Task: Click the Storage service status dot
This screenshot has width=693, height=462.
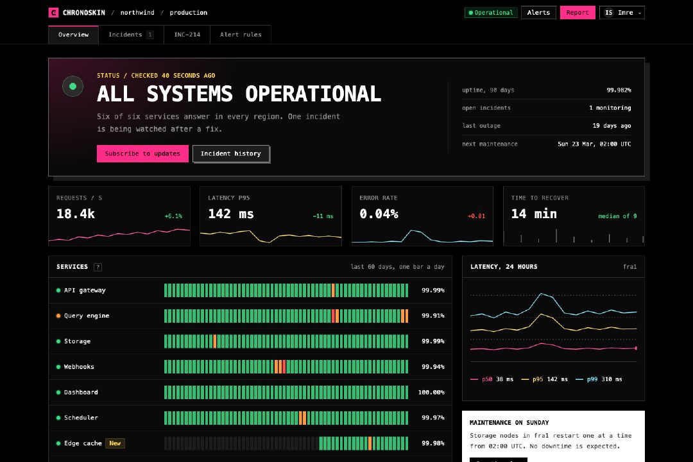Action: pos(58,341)
